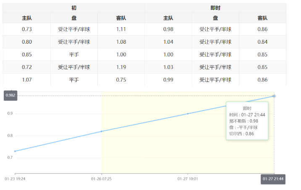Select the 0.73 odds cell in first row

click(27, 29)
